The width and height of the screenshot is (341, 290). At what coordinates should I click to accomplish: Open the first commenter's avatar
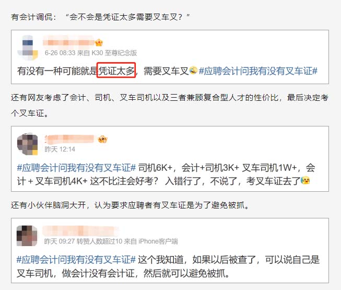(28, 48)
